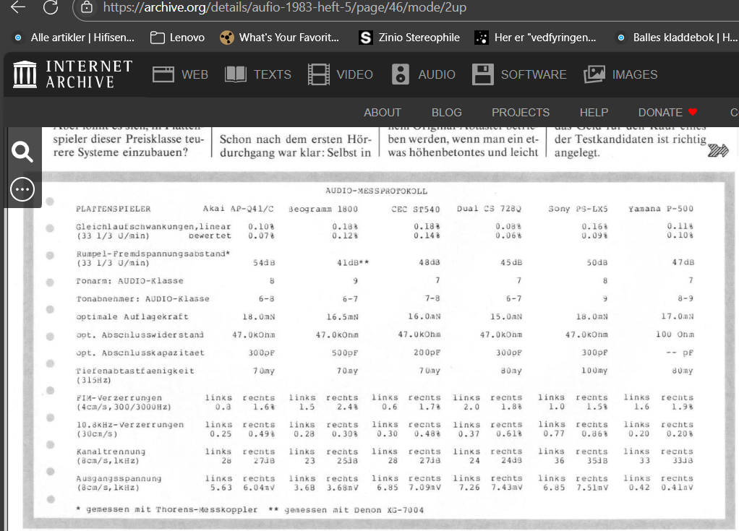Reload the page with the refresh icon
This screenshot has height=531, width=739.
(51, 7)
